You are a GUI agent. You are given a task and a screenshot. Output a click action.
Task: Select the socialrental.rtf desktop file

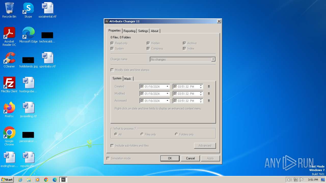(x=47, y=10)
